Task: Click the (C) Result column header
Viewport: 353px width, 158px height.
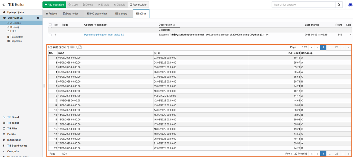Action: [275, 53]
